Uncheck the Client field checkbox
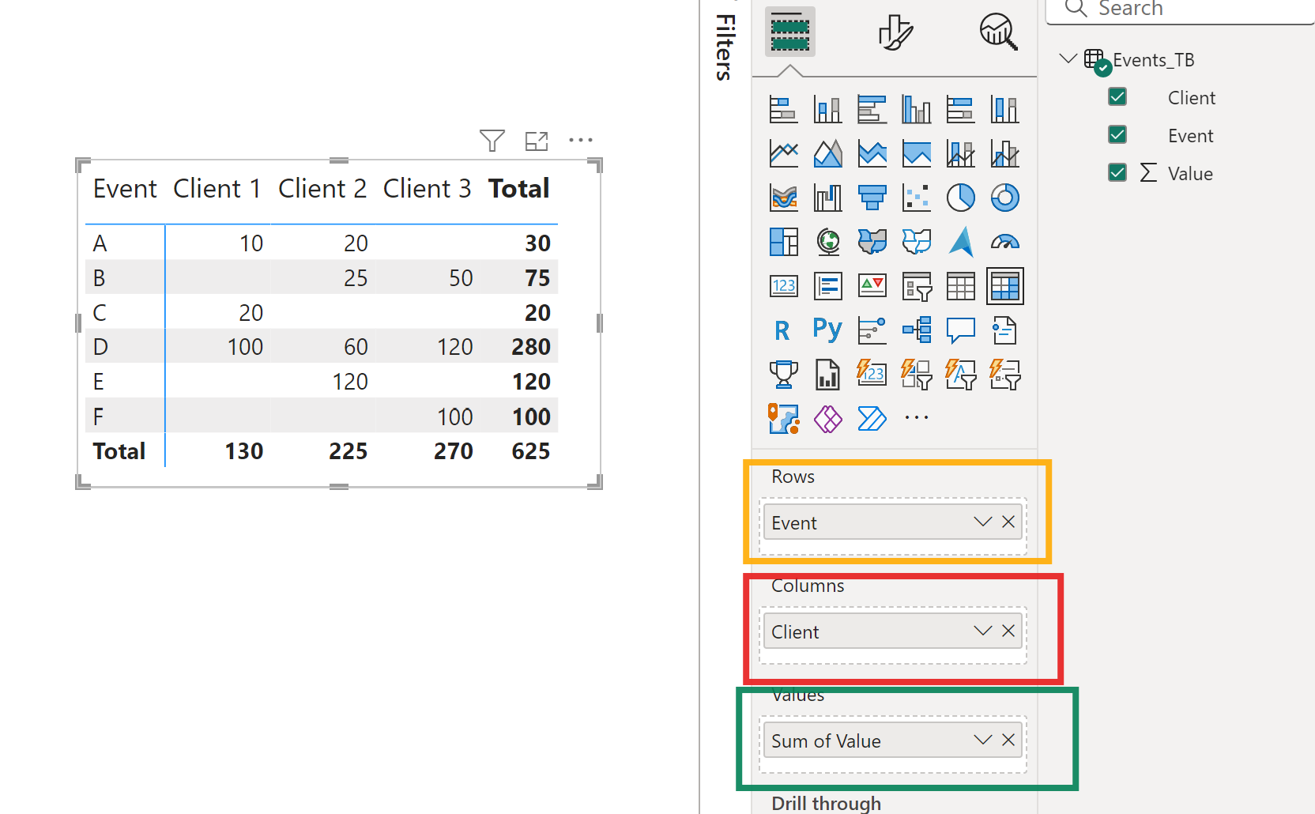The height and width of the screenshot is (814, 1315). click(1117, 96)
